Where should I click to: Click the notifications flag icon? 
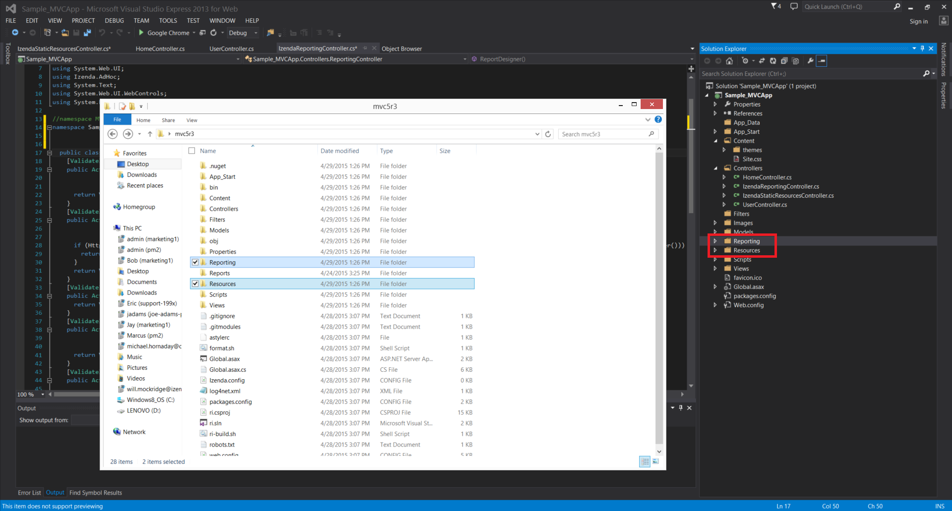(776, 6)
